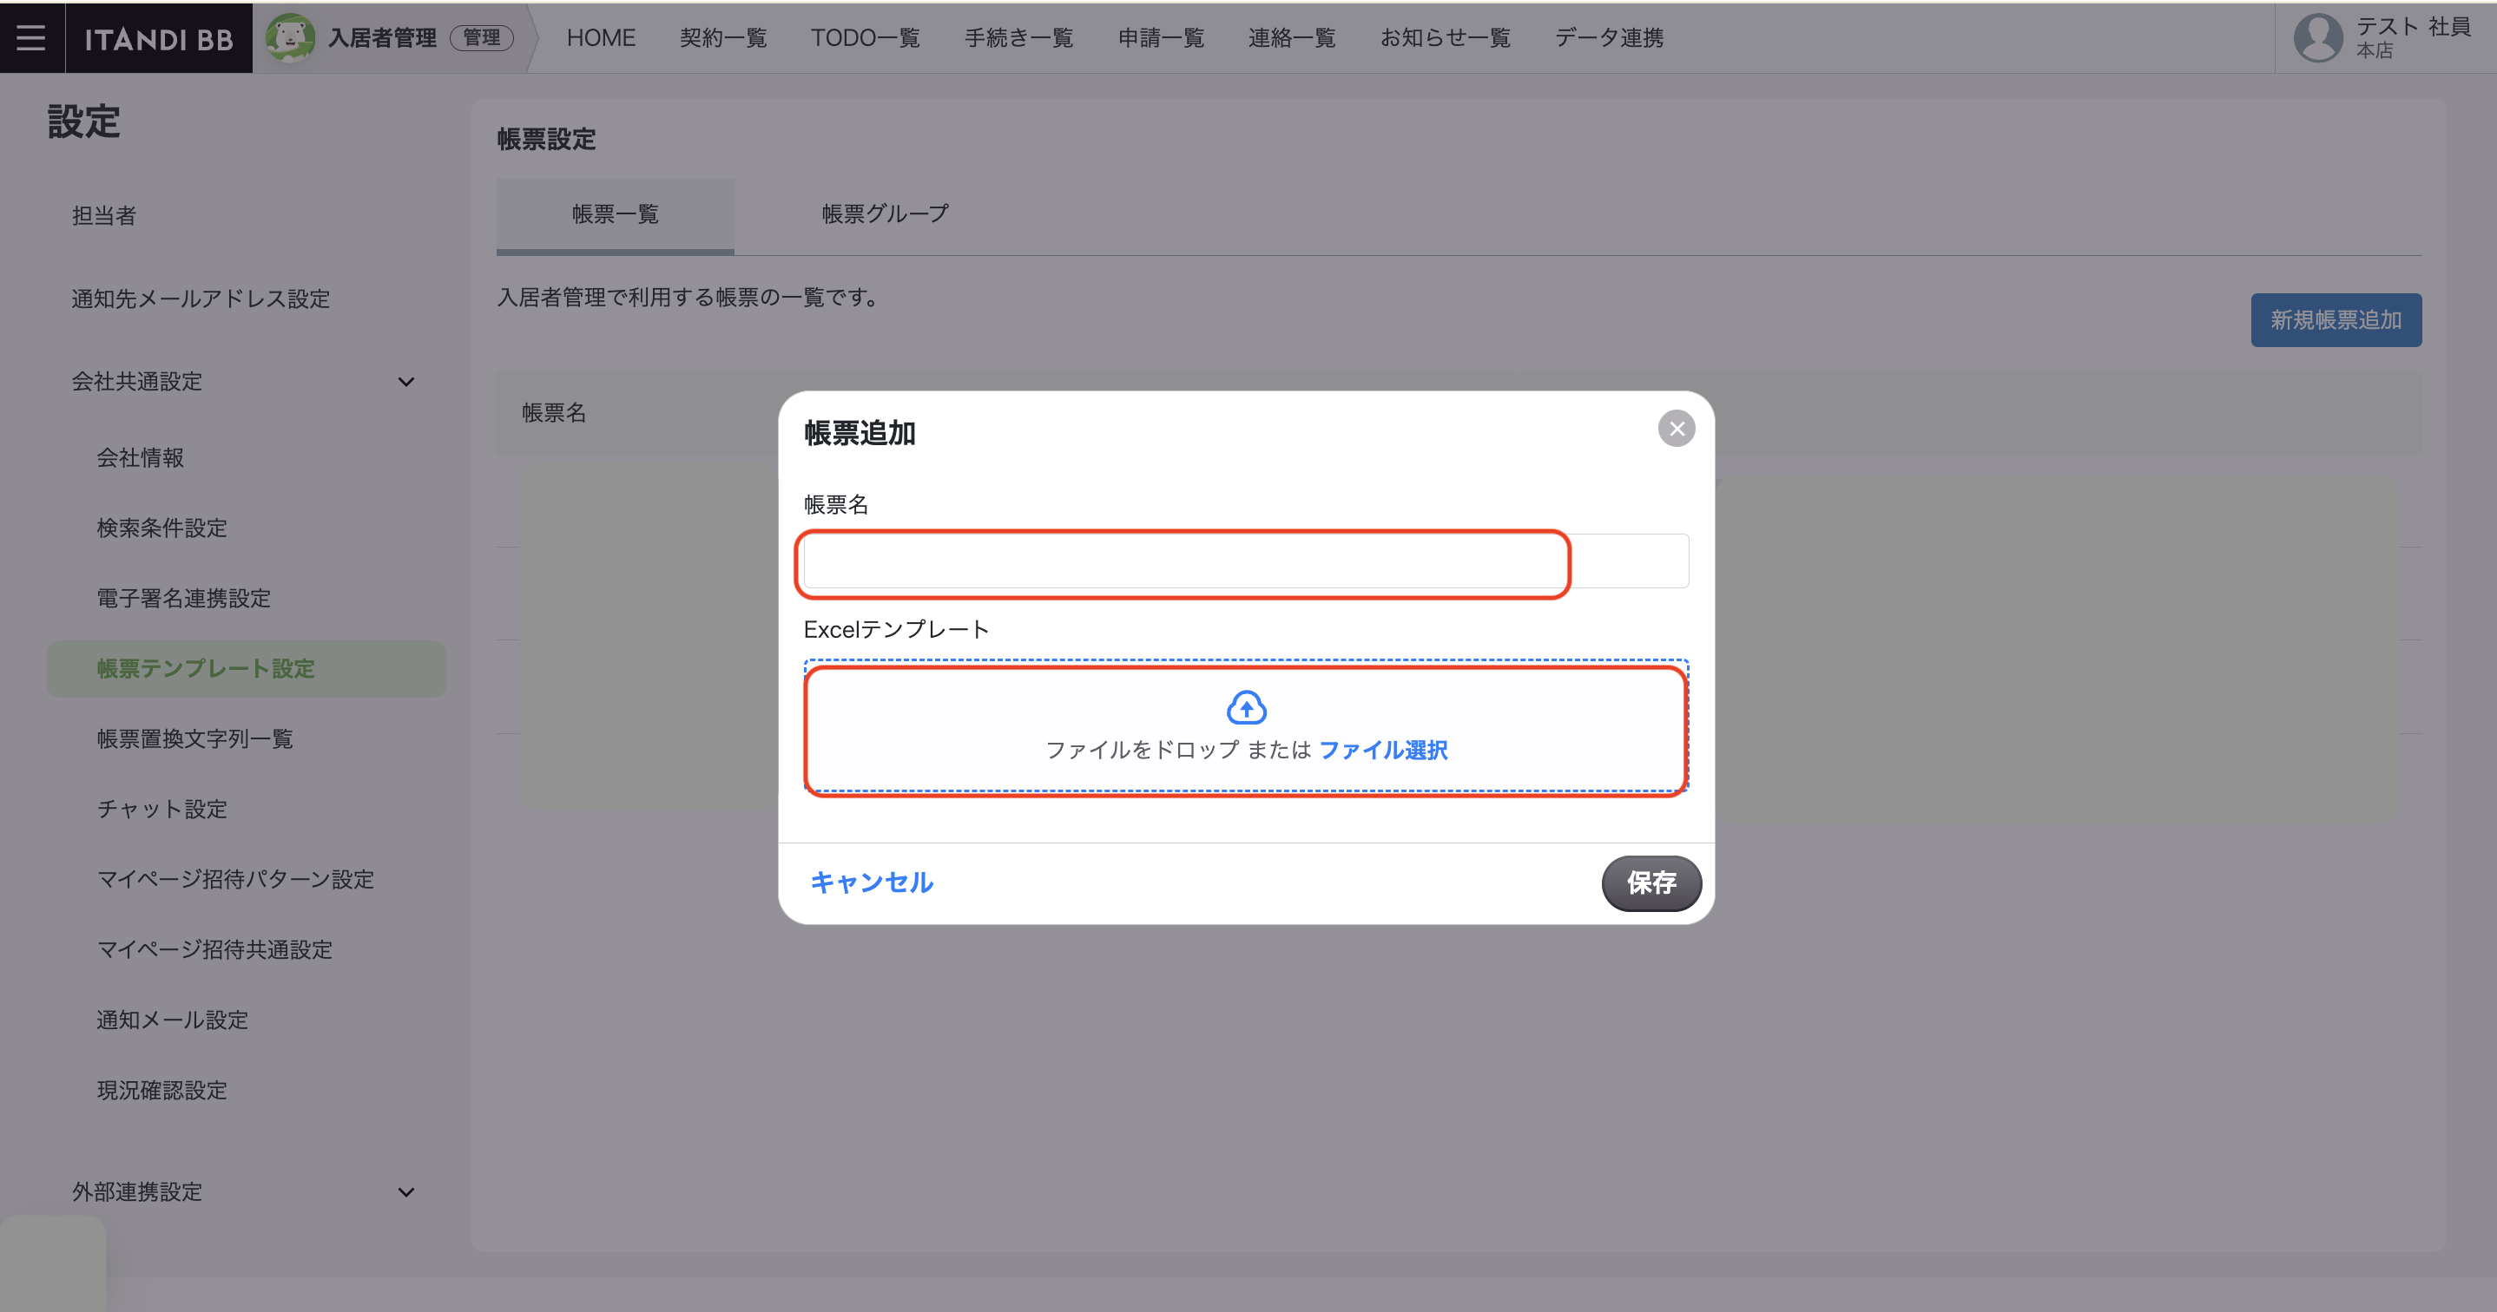The width and height of the screenshot is (2497, 1312).
Task: Open お知らせ一覧 in top navigation
Action: point(1446,38)
